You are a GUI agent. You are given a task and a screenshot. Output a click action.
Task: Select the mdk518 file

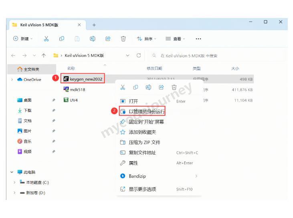point(74,89)
